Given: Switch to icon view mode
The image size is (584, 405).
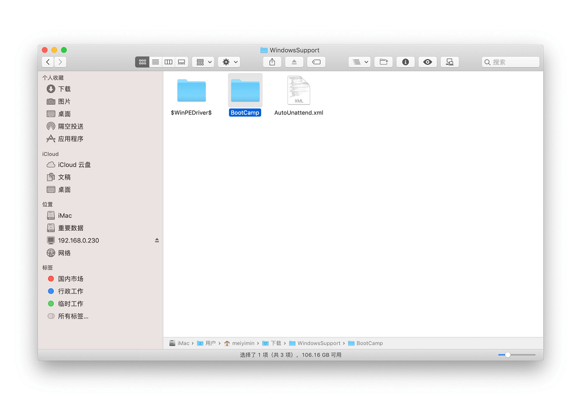Looking at the screenshot, I should point(142,62).
